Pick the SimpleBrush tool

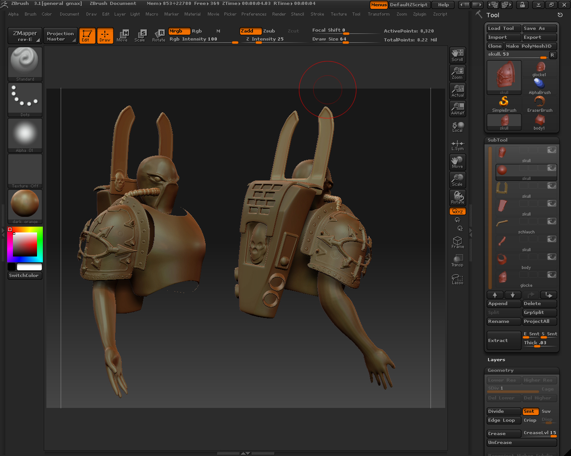click(x=504, y=104)
